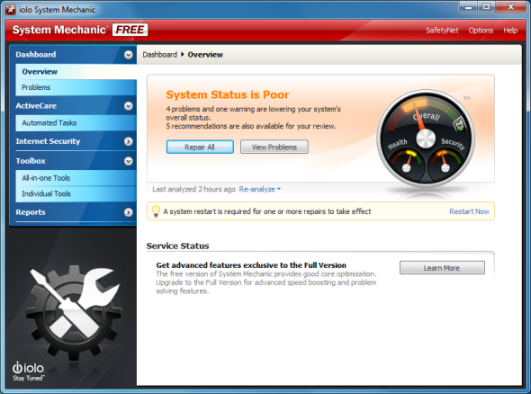Image resolution: width=531 pixels, height=394 pixels.
Task: Collapse the Toolbox section arrow
Action: (x=128, y=161)
